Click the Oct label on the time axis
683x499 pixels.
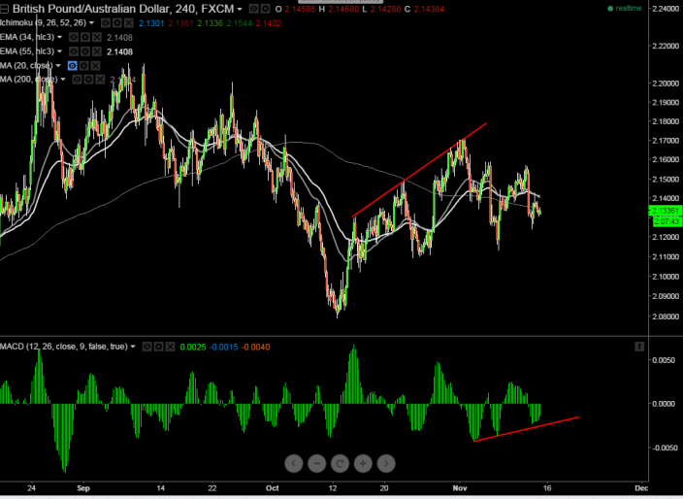click(x=273, y=488)
